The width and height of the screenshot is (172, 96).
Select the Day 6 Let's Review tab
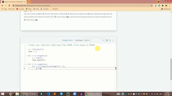(14, 2)
